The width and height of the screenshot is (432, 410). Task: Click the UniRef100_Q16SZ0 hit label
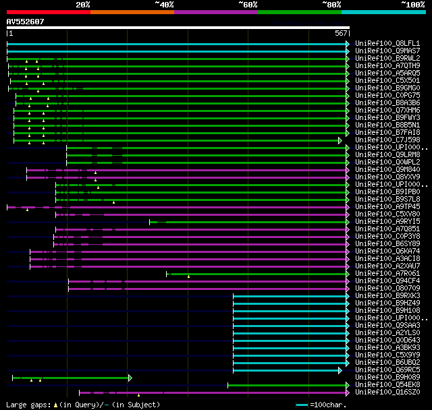[389, 392]
